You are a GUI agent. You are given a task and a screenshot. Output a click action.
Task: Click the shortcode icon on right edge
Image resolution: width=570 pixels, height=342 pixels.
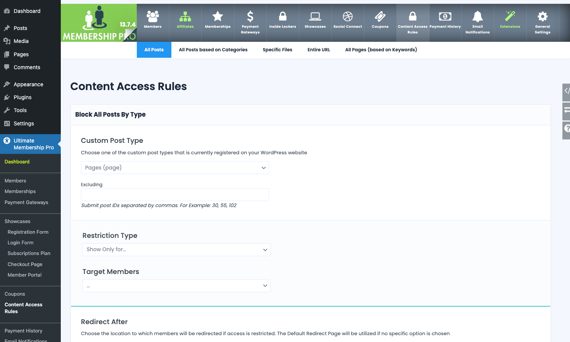click(x=566, y=91)
